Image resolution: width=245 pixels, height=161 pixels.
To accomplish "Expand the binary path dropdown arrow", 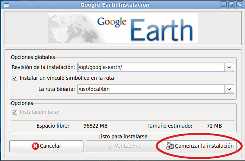I will pyautogui.click(x=230, y=89).
